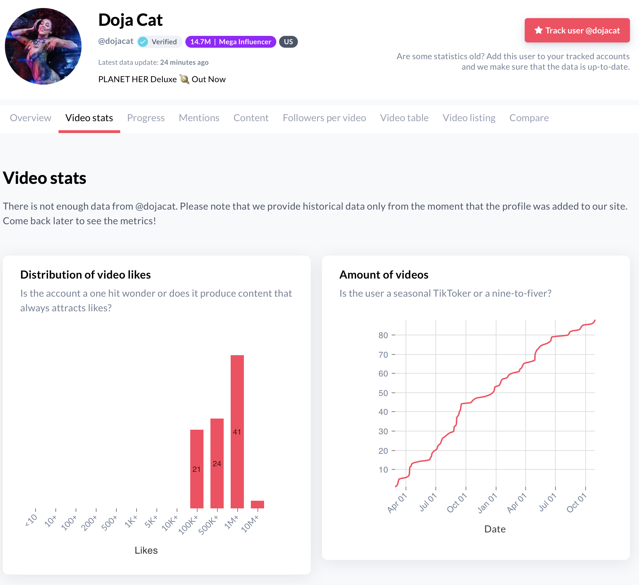Open the Mentions tab
Image resolution: width=639 pixels, height=585 pixels.
[x=199, y=118]
